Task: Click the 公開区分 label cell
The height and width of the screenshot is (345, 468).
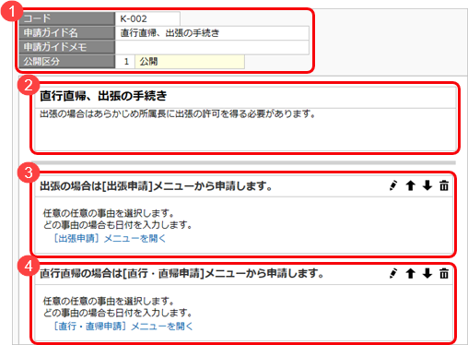Action: click(67, 62)
